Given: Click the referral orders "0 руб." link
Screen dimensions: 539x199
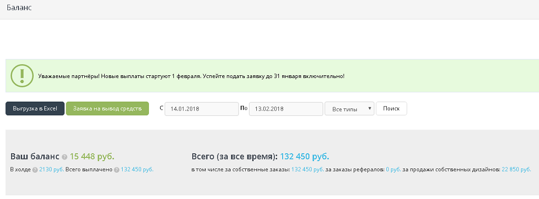Looking at the screenshot, I should (x=393, y=170).
